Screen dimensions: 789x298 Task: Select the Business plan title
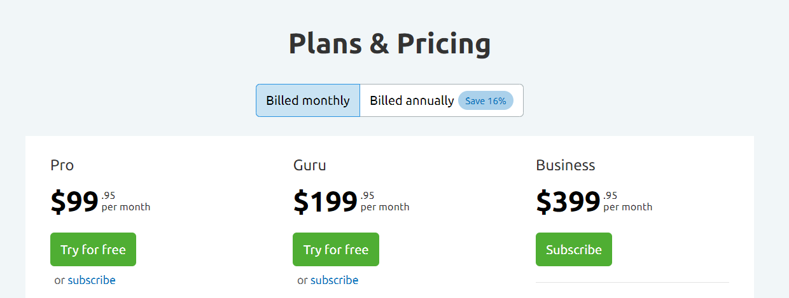point(566,165)
